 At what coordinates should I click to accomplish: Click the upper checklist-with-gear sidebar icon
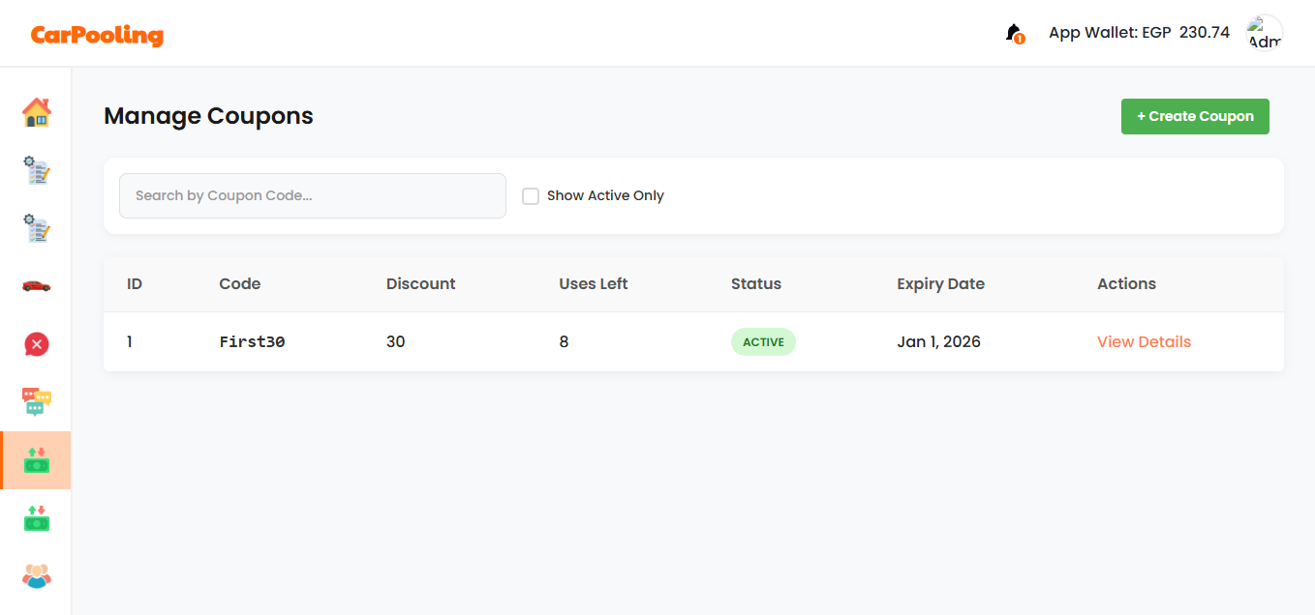point(36,171)
